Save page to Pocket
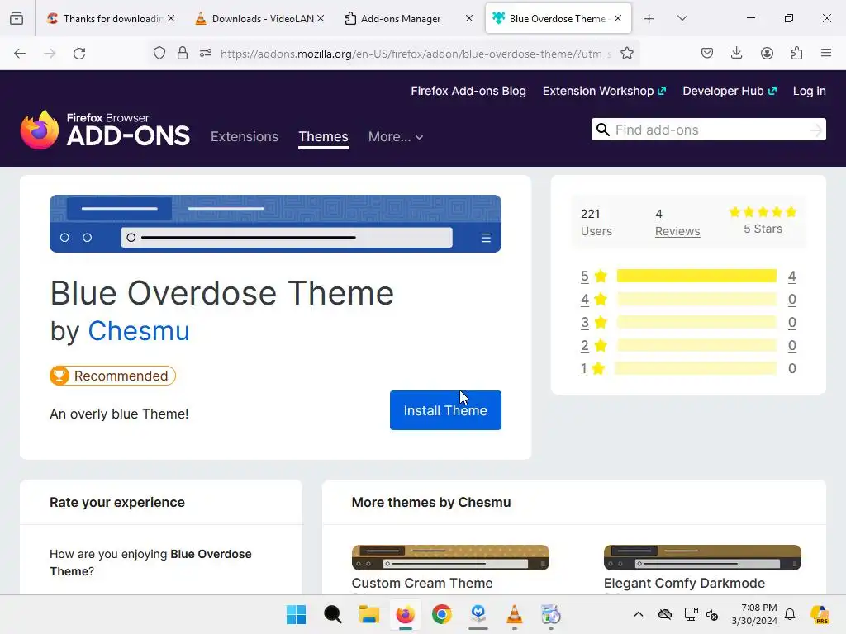846x634 pixels. coord(707,53)
